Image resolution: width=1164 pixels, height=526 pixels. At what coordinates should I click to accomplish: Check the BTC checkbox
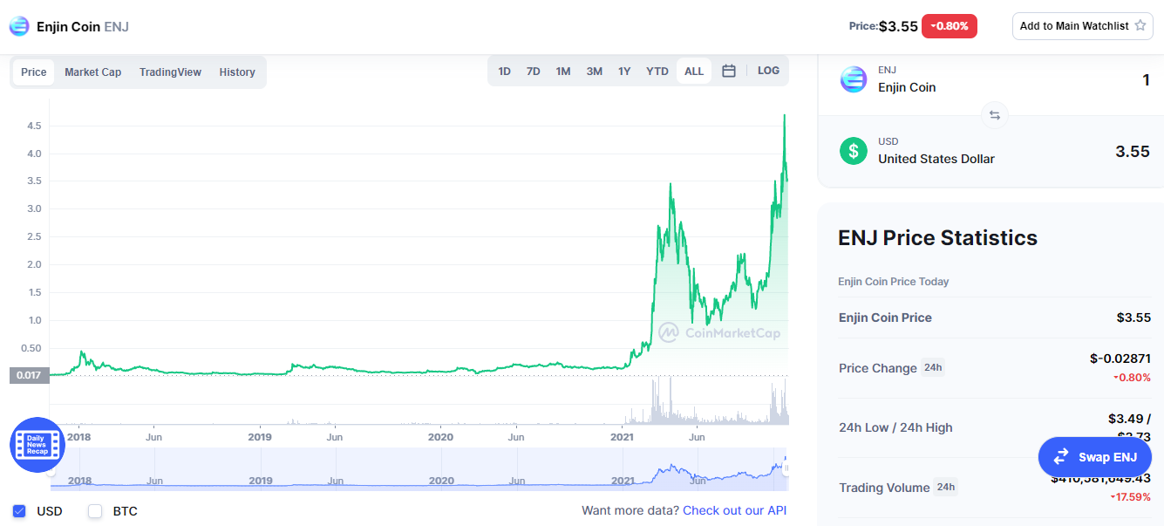tap(95, 511)
